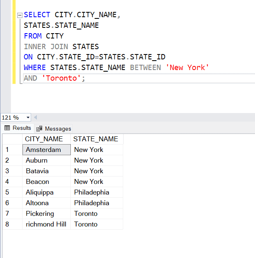Click the 'New York' string literal
Screen dimensions: 255x258
187,68
